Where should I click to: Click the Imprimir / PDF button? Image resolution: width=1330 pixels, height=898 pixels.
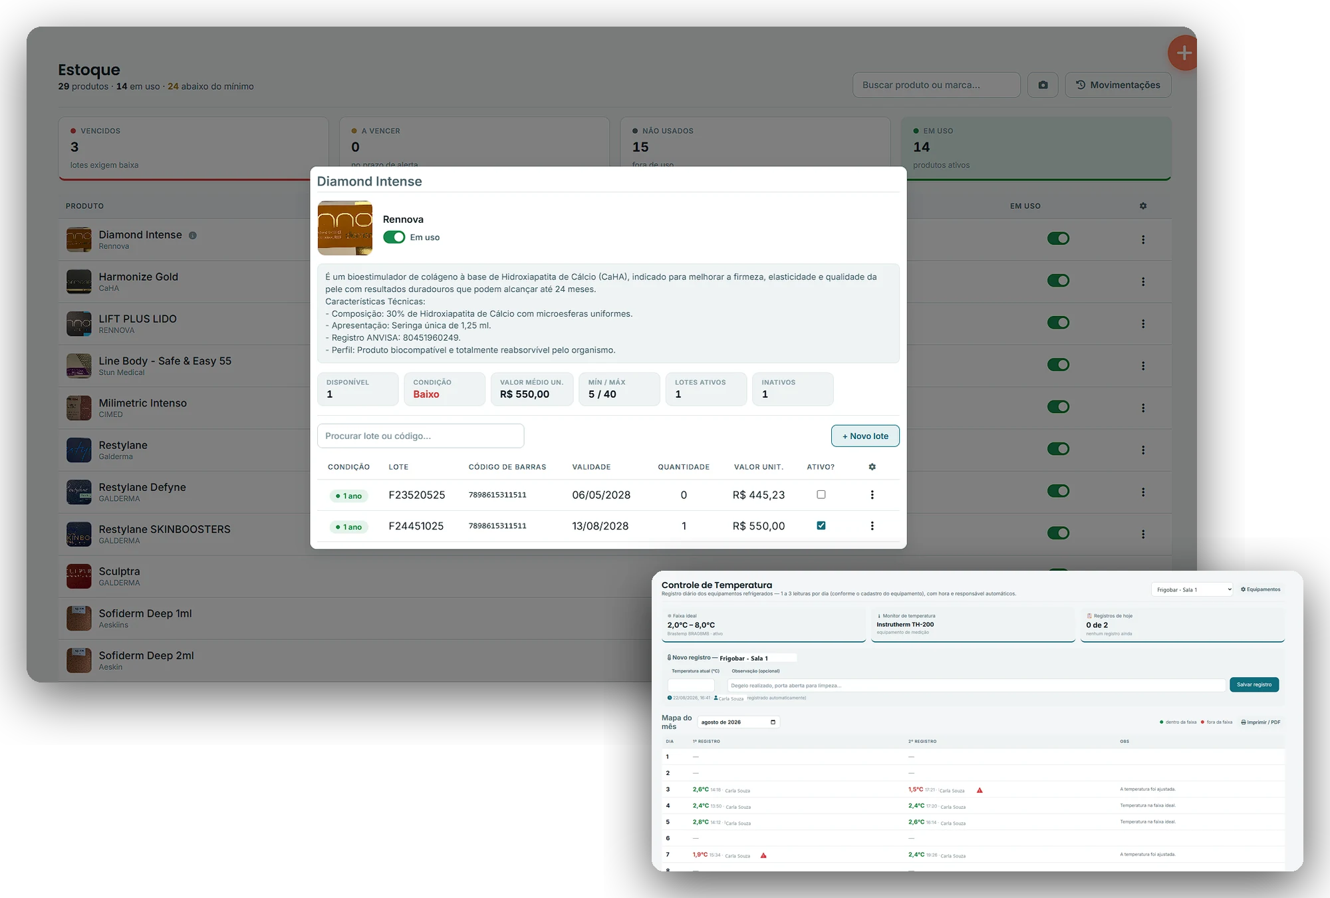pos(1261,722)
